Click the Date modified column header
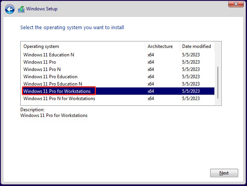Viewport: 247px width, 186px height. click(x=197, y=46)
